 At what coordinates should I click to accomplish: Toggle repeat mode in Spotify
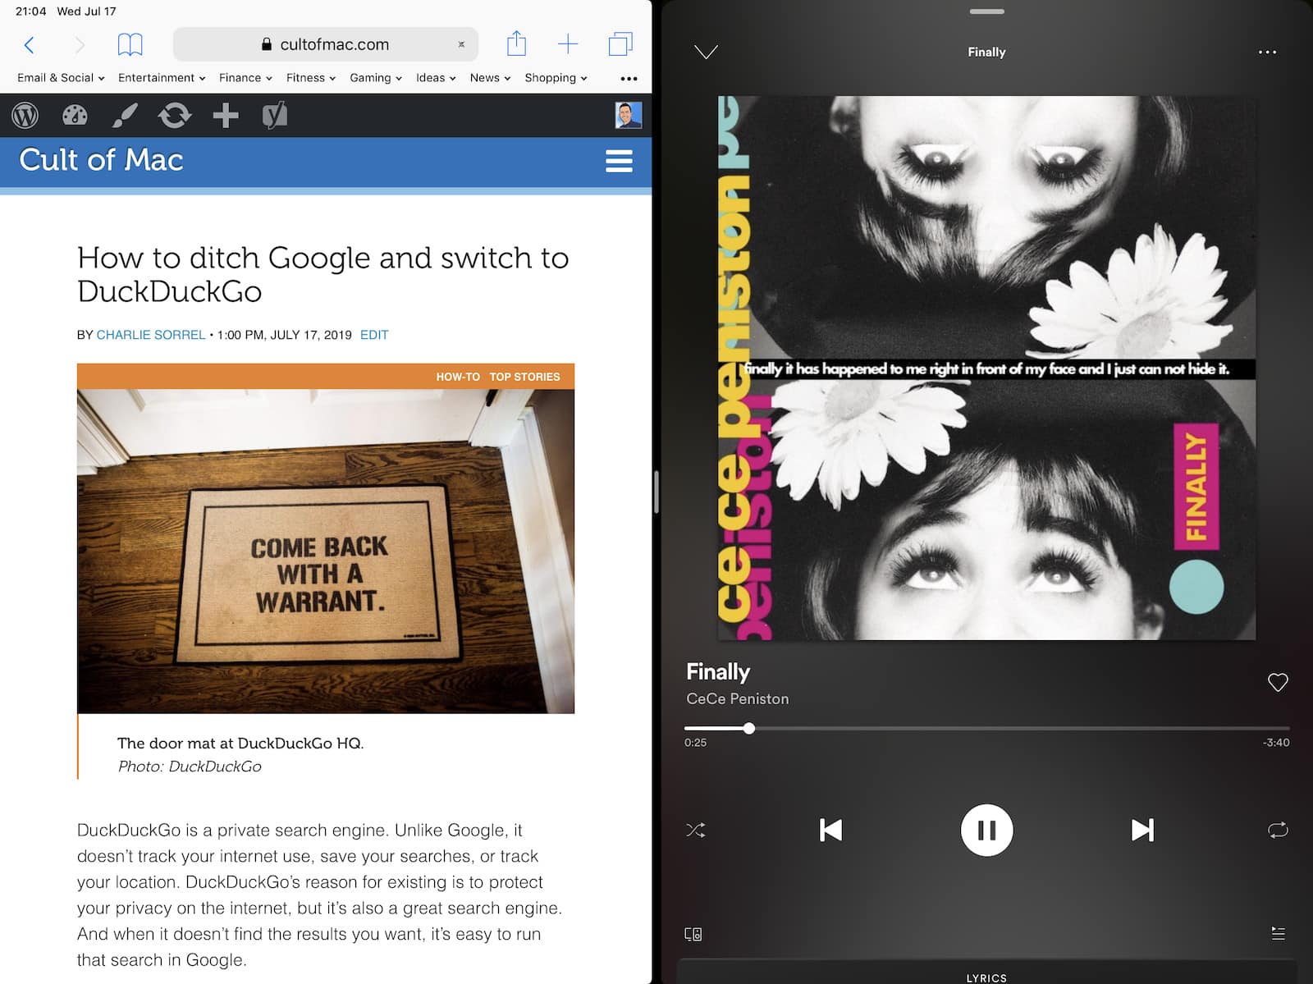[1278, 831]
